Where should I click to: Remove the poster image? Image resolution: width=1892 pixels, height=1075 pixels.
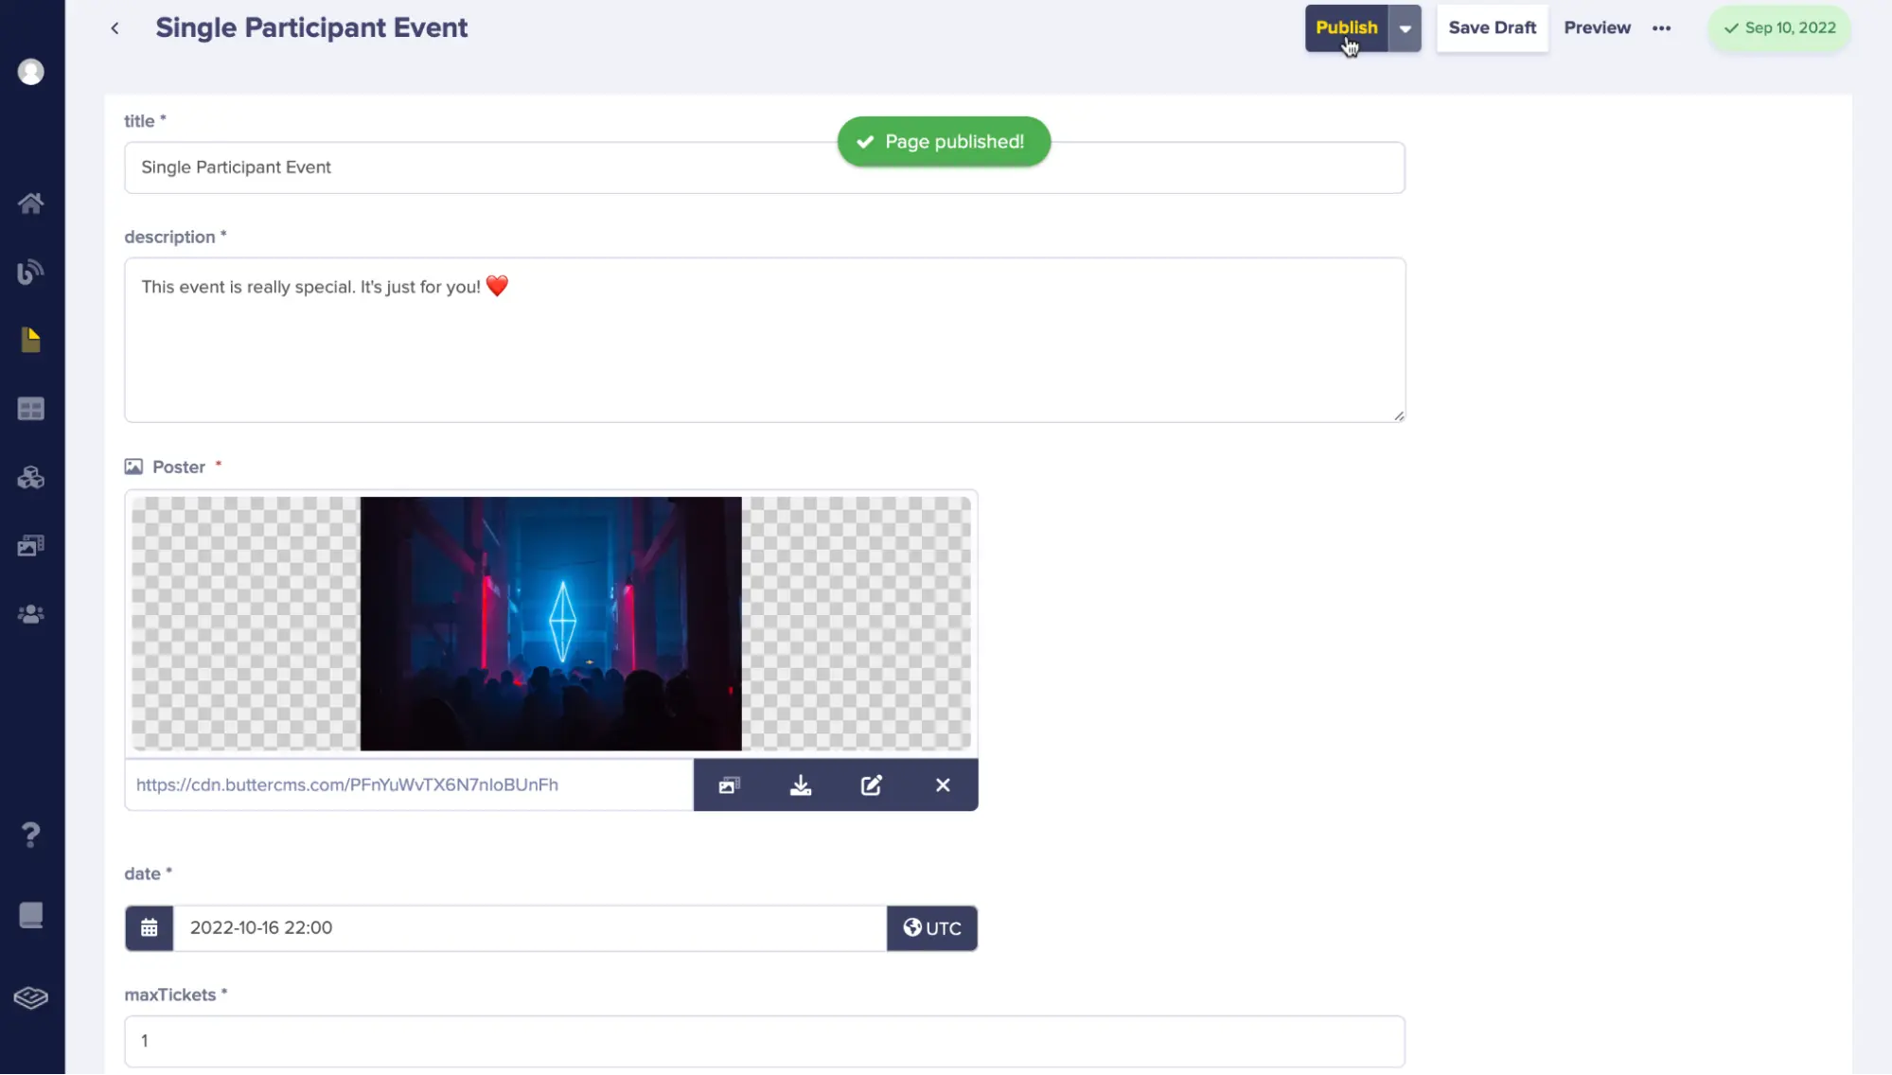coord(942,784)
